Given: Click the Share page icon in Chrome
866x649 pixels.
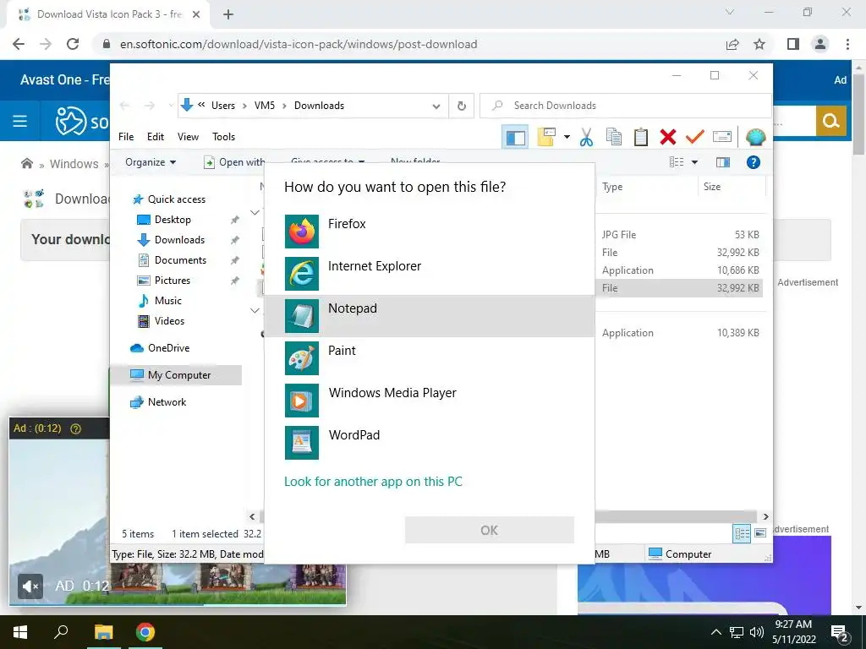Looking at the screenshot, I should (732, 44).
